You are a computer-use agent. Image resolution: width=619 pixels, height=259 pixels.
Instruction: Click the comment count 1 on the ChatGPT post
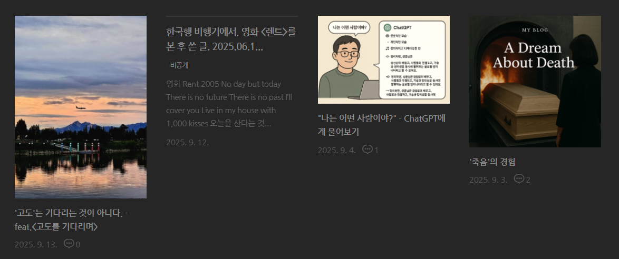[376, 150]
